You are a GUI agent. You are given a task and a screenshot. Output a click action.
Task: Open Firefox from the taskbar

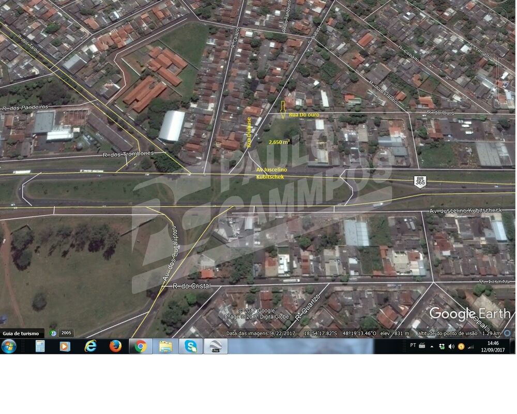point(115,346)
